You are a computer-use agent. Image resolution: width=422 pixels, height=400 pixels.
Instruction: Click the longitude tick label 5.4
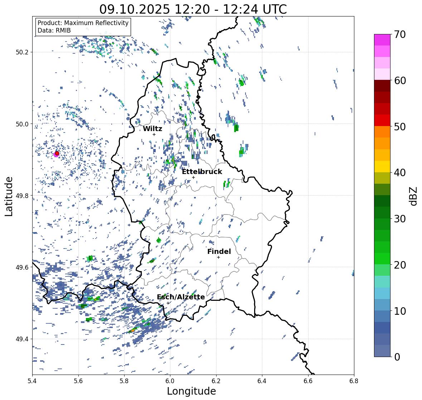tap(32, 381)
